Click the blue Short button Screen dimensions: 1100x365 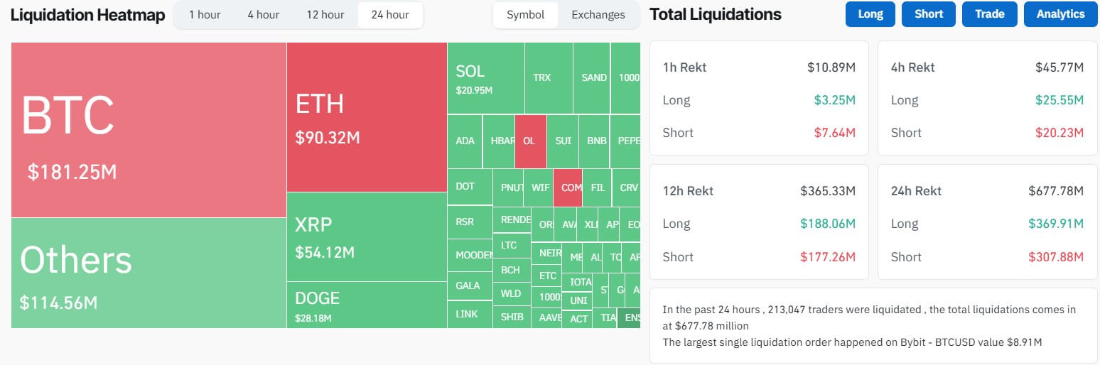coord(929,14)
